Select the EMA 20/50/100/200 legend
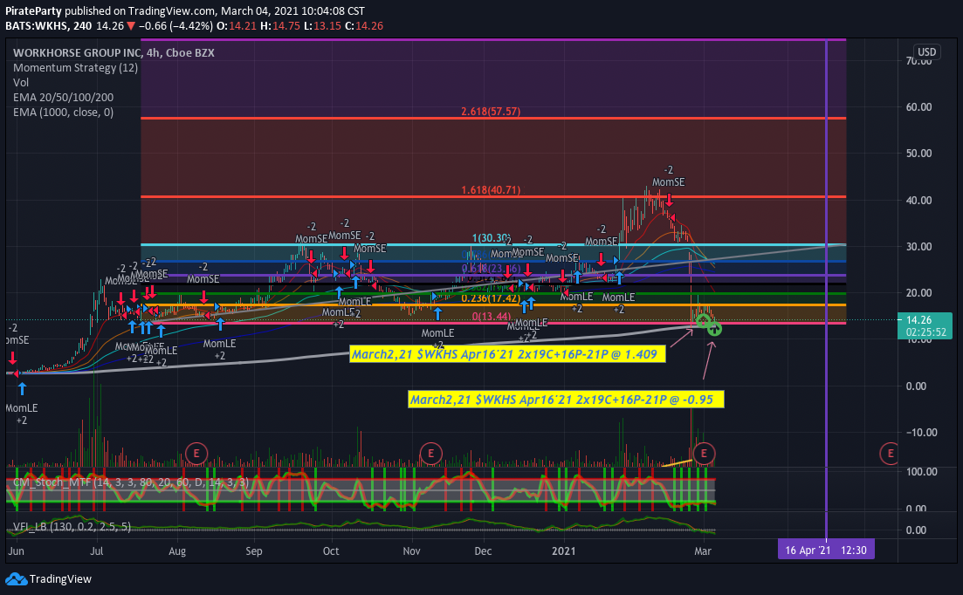The width and height of the screenshot is (963, 595). [x=63, y=97]
